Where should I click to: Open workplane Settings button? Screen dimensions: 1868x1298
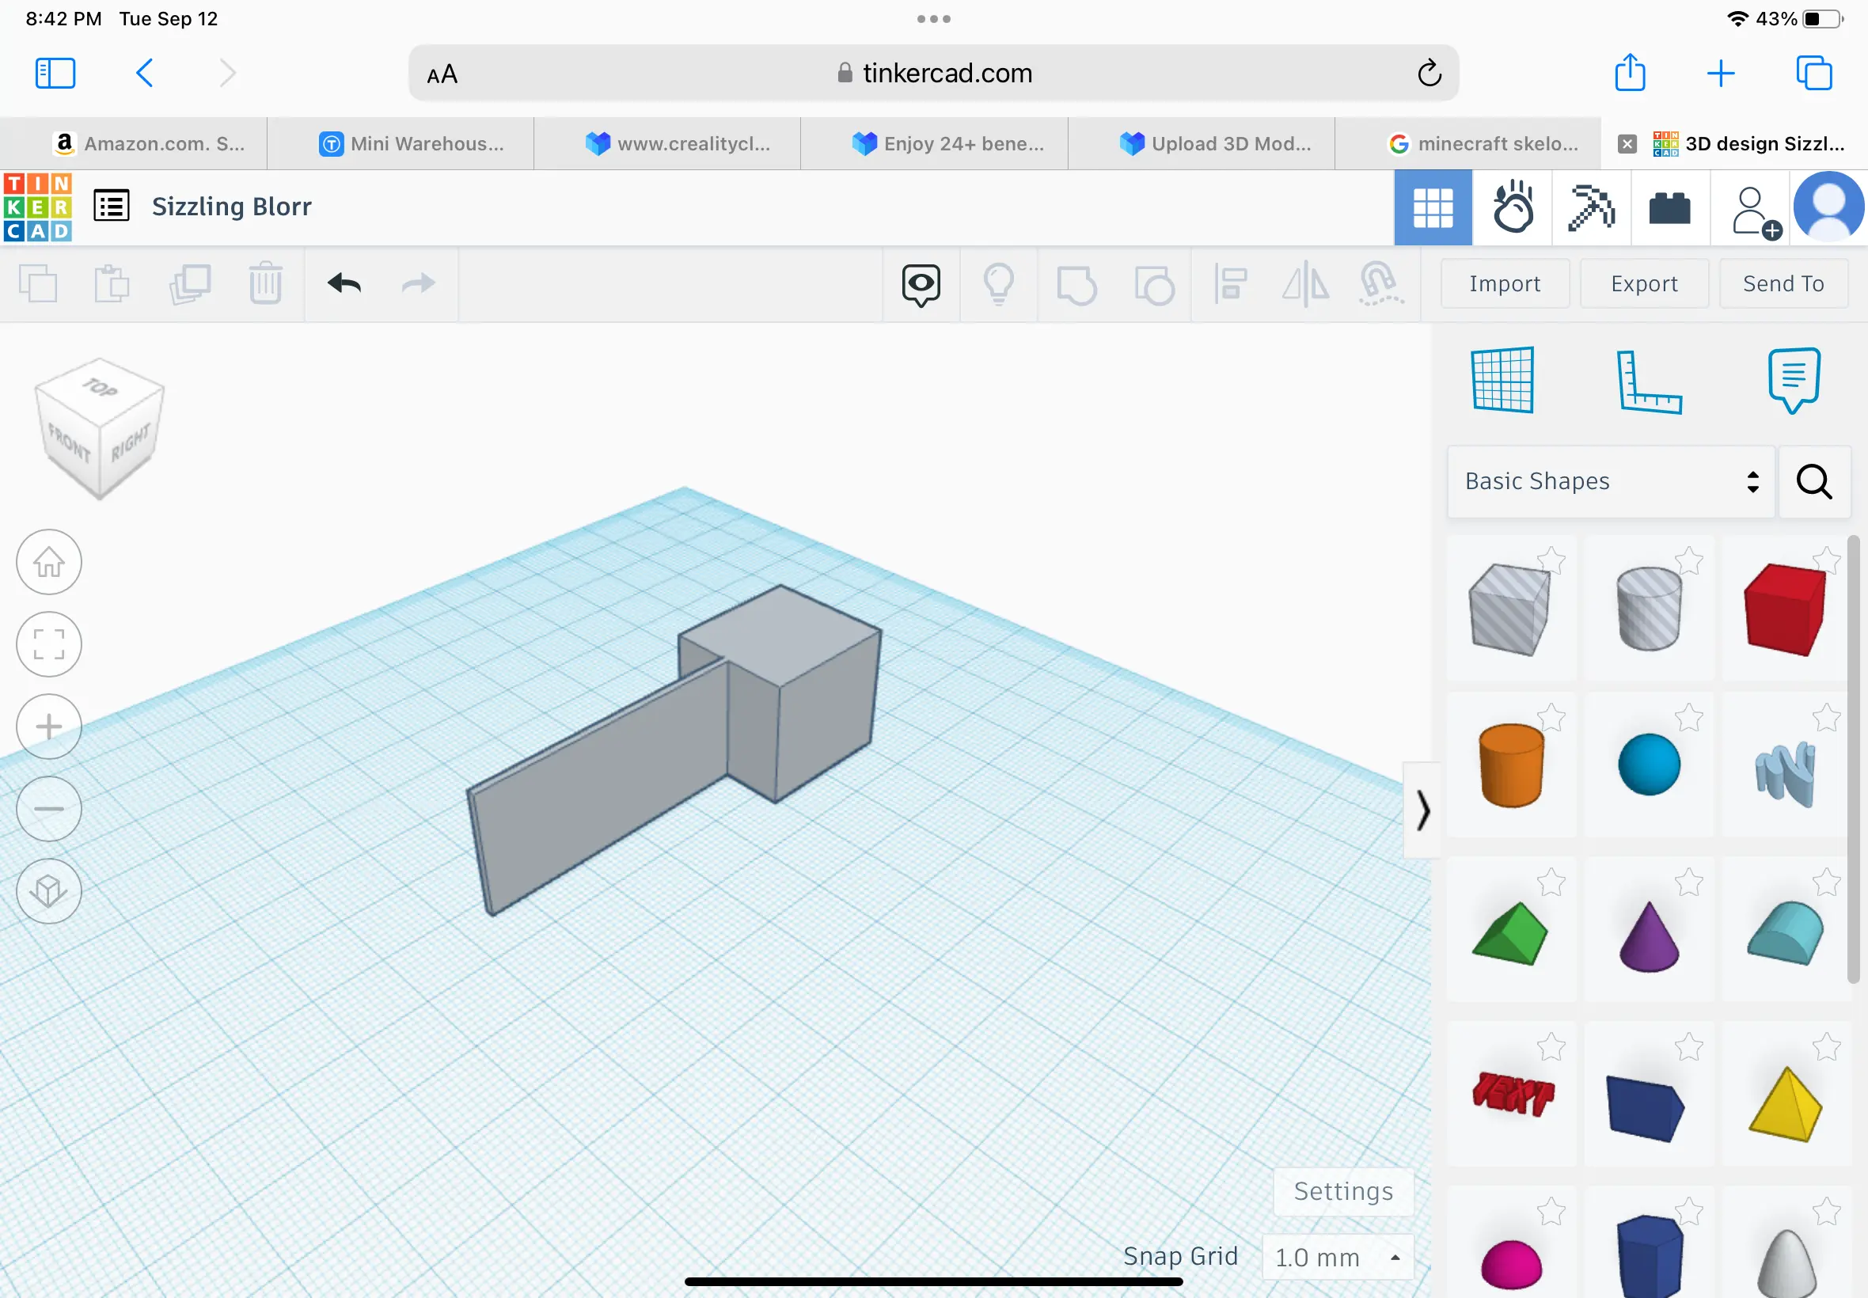[1343, 1191]
